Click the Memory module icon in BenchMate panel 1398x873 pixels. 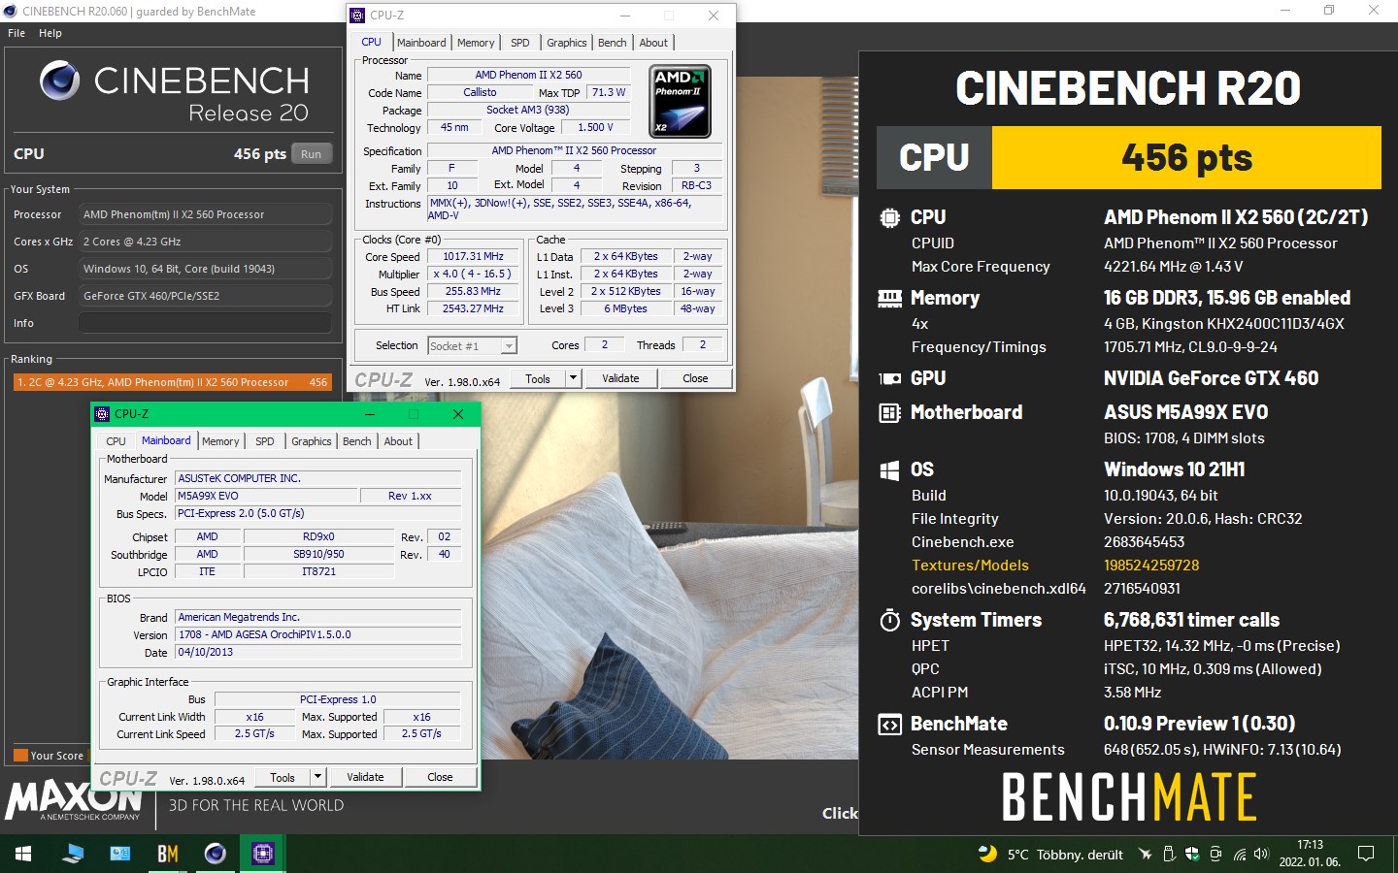click(889, 298)
